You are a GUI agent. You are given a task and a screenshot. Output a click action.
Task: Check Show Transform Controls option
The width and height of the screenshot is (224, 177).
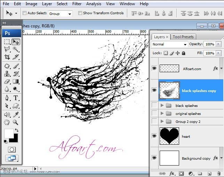[80, 13]
